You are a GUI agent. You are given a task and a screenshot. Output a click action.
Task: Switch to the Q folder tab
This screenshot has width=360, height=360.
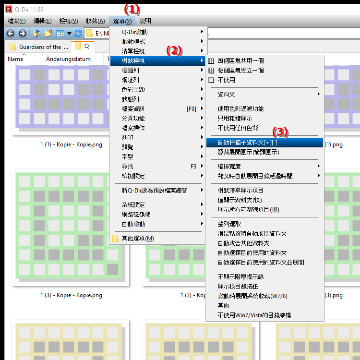(83, 47)
